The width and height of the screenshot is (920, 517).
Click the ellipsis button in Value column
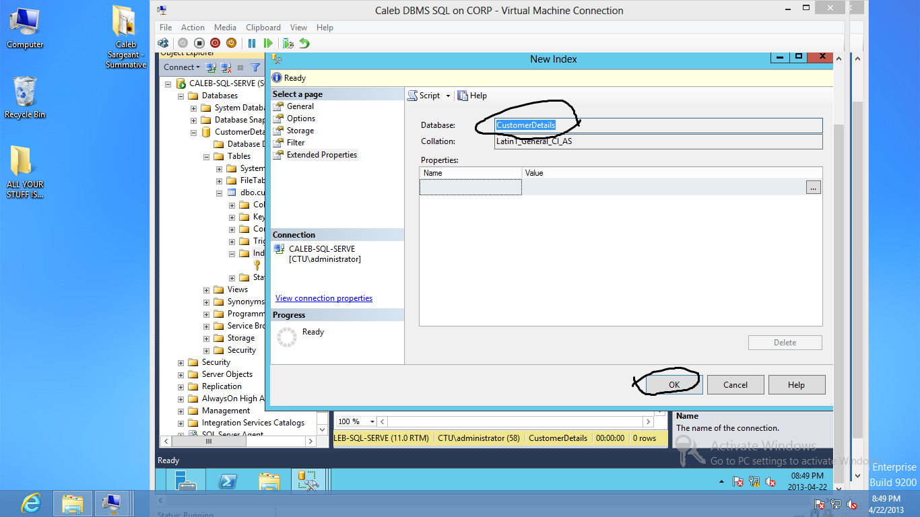click(814, 188)
